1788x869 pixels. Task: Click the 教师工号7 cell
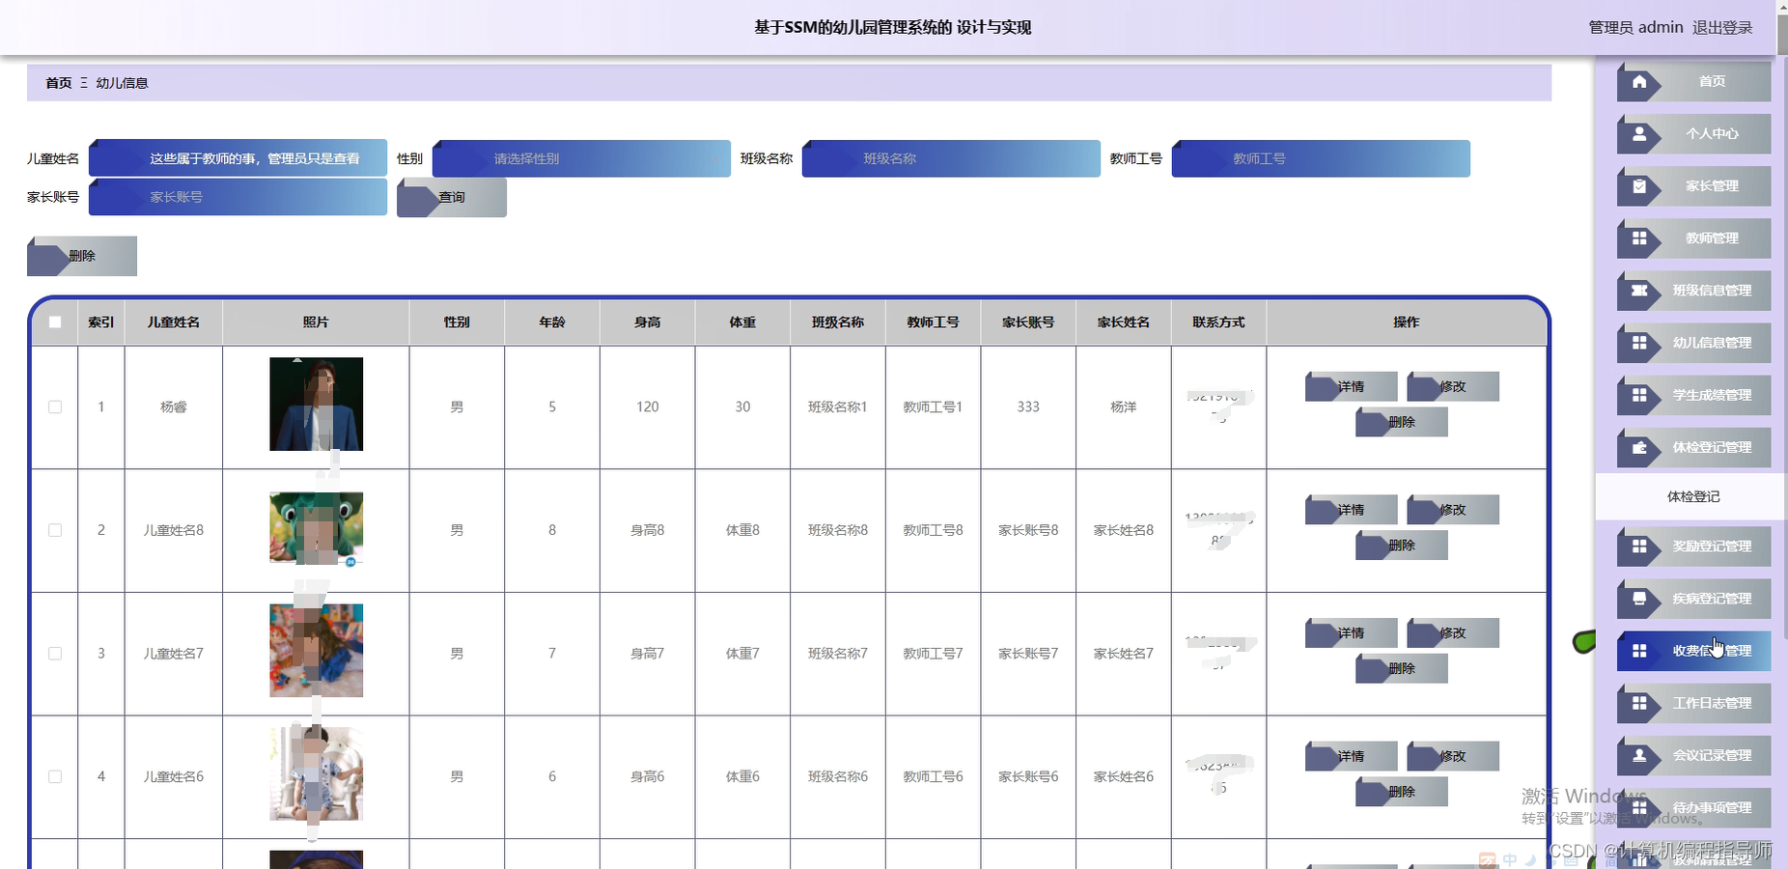(x=933, y=654)
